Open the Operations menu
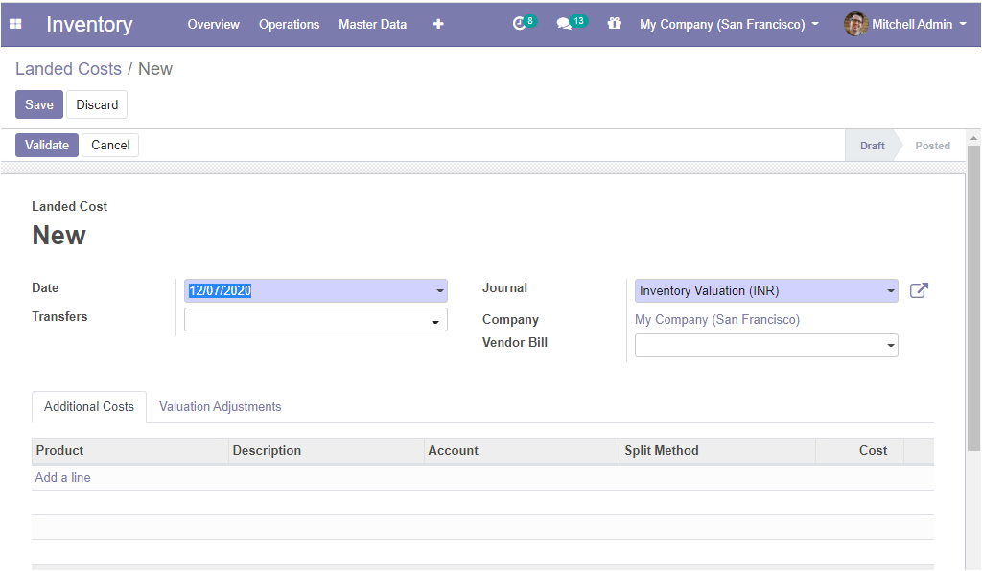The width and height of the screenshot is (982, 571). (290, 24)
